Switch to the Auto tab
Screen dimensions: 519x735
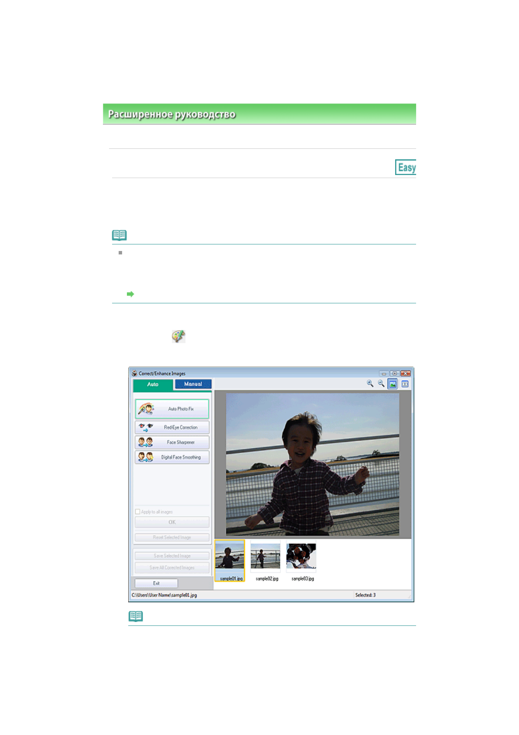(153, 385)
